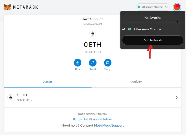Screen dimensions: 186x135
Task: Open the account avatar menu
Action: 177,7
